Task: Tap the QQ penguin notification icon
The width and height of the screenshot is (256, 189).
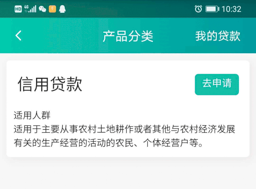Action: click(x=62, y=9)
